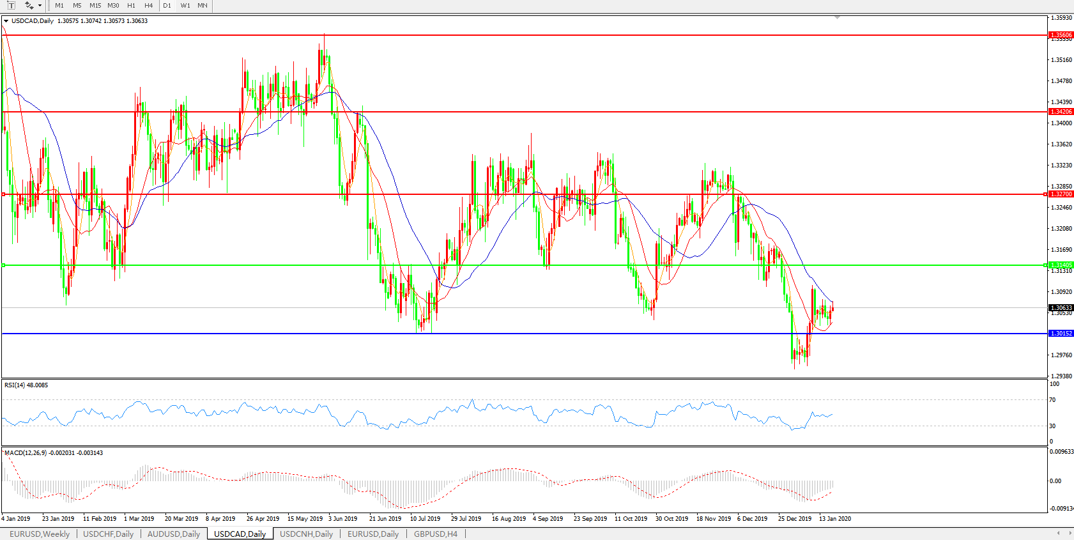Viewport: 1074px width, 540px height.
Task: Select the red 1.35606 price level label
Action: pos(1061,35)
